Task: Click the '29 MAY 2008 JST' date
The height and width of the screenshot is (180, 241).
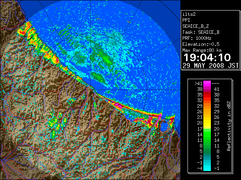Action: point(210,66)
